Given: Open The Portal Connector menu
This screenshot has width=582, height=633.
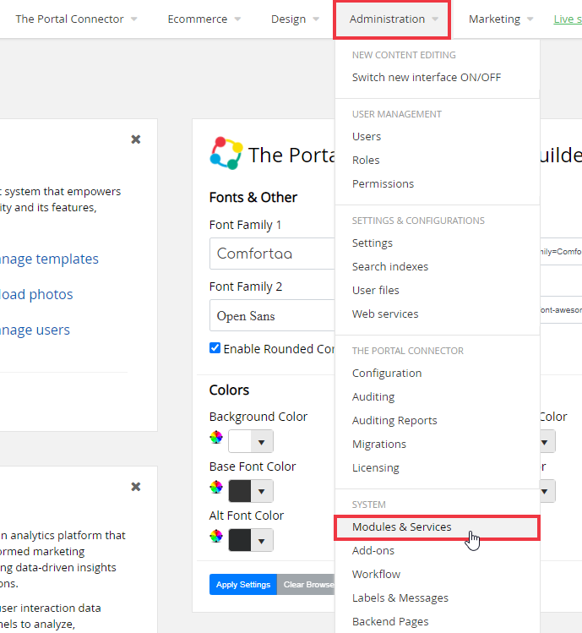Looking at the screenshot, I should (76, 19).
